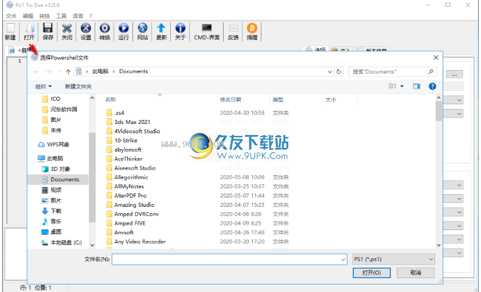Click the forward navigation arrow
Screen dimensions: 481x292
coord(49,72)
